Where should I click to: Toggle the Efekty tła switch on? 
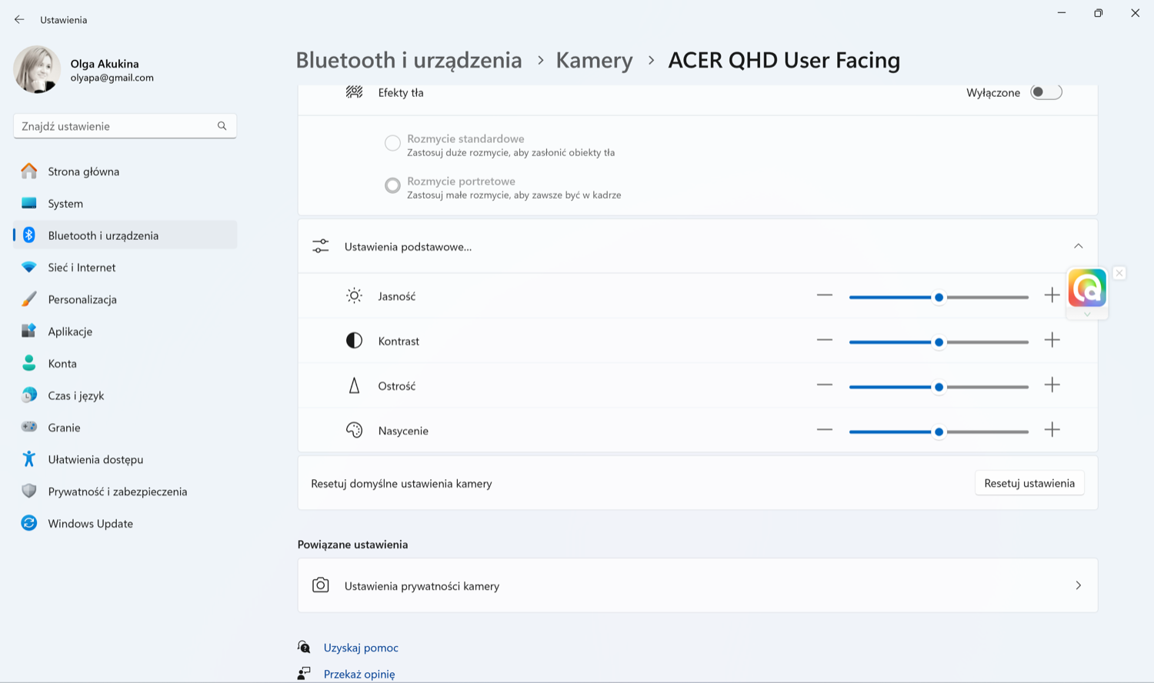(1046, 92)
